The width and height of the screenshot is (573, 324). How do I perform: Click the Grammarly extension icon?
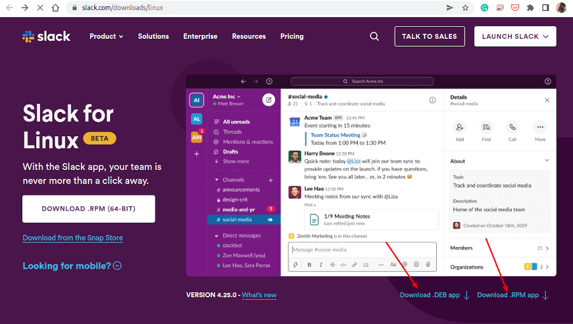click(485, 8)
